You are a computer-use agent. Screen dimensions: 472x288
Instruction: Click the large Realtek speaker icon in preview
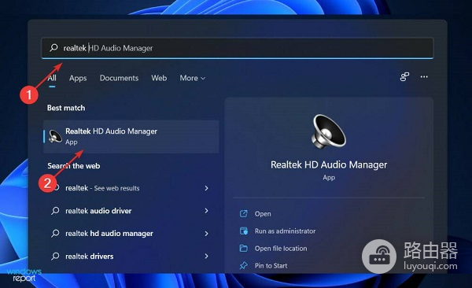point(329,131)
